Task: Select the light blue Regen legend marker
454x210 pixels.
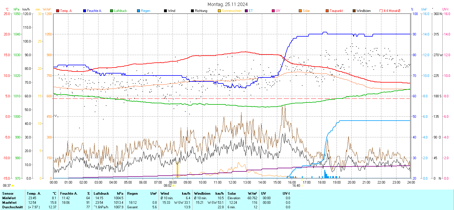Action: pyautogui.click(x=138, y=11)
